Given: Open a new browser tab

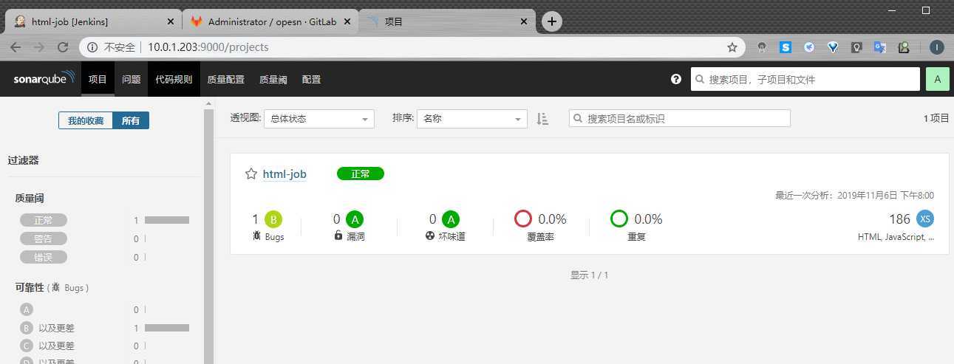Looking at the screenshot, I should click(551, 21).
